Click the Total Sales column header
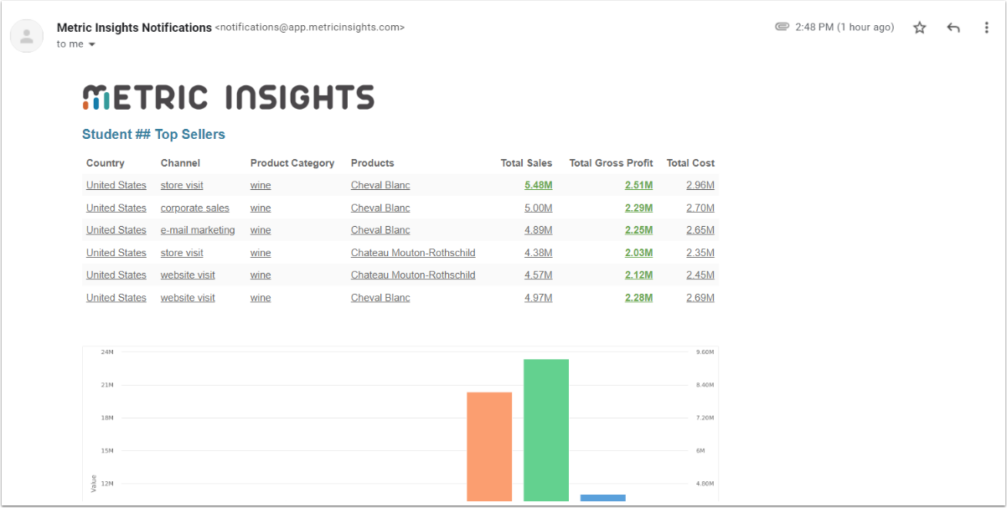This screenshot has width=1007, height=508. [527, 163]
